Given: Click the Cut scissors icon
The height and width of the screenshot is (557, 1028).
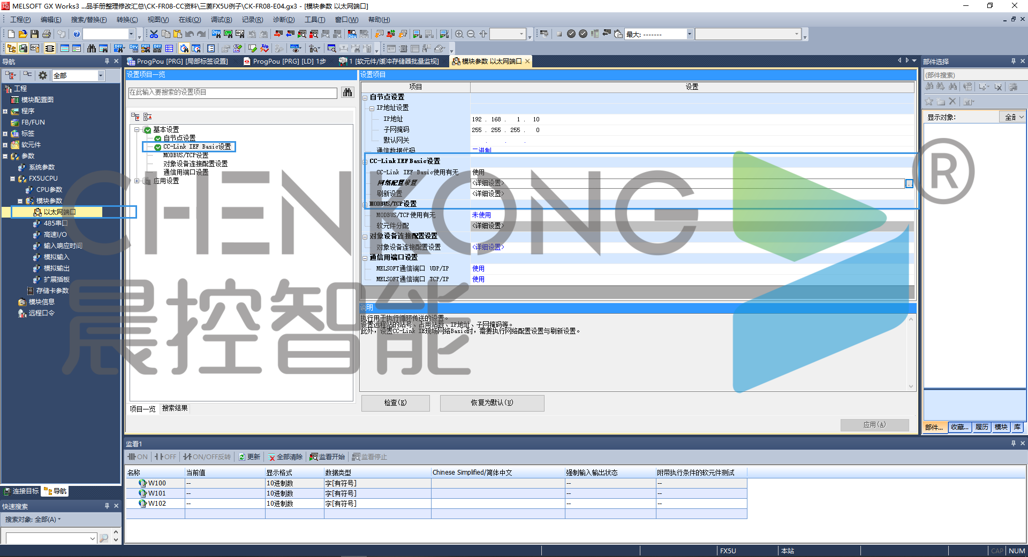Looking at the screenshot, I should [154, 34].
